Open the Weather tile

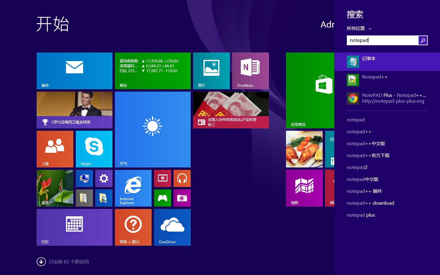pos(153,130)
